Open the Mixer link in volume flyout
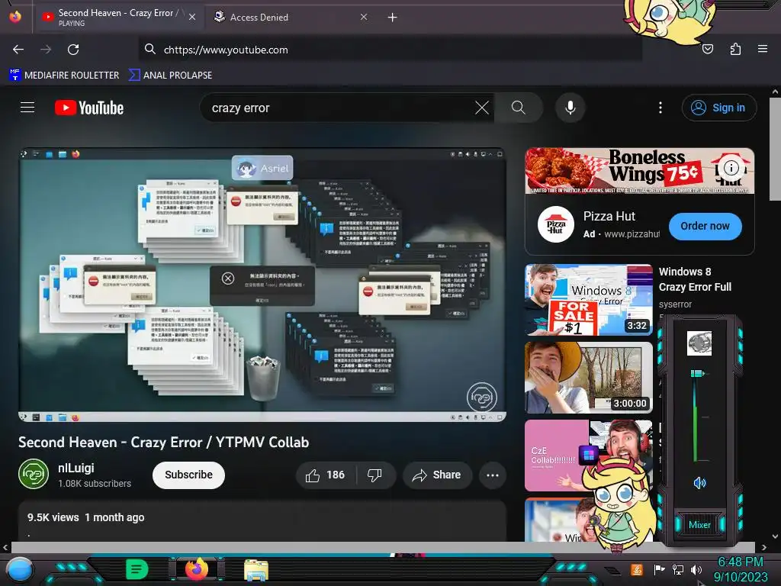Viewport: 781px width, 586px height. point(699,525)
